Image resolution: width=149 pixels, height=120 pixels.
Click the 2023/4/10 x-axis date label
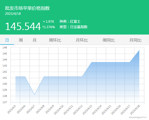click(x=59, y=110)
